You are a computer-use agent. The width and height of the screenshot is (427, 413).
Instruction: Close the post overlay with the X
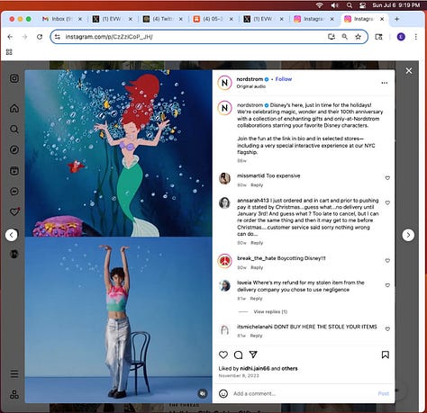[409, 71]
